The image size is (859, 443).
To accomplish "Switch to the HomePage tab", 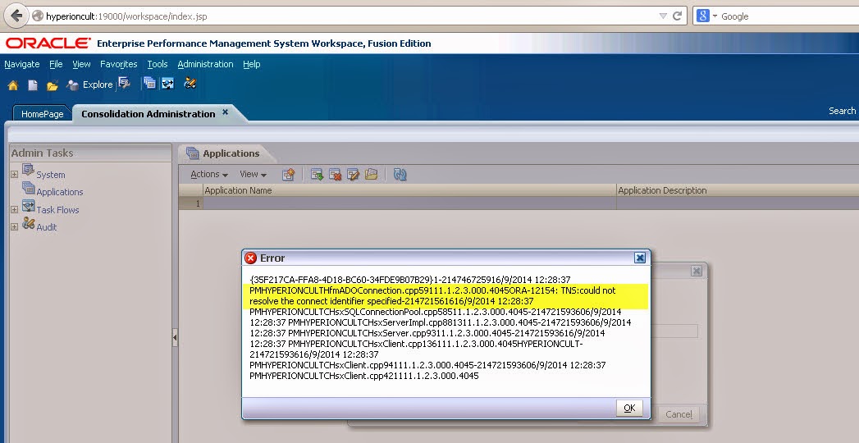I will point(42,114).
